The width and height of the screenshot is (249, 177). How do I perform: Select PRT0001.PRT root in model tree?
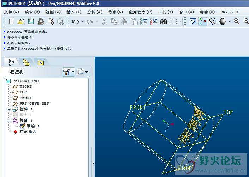(23, 81)
